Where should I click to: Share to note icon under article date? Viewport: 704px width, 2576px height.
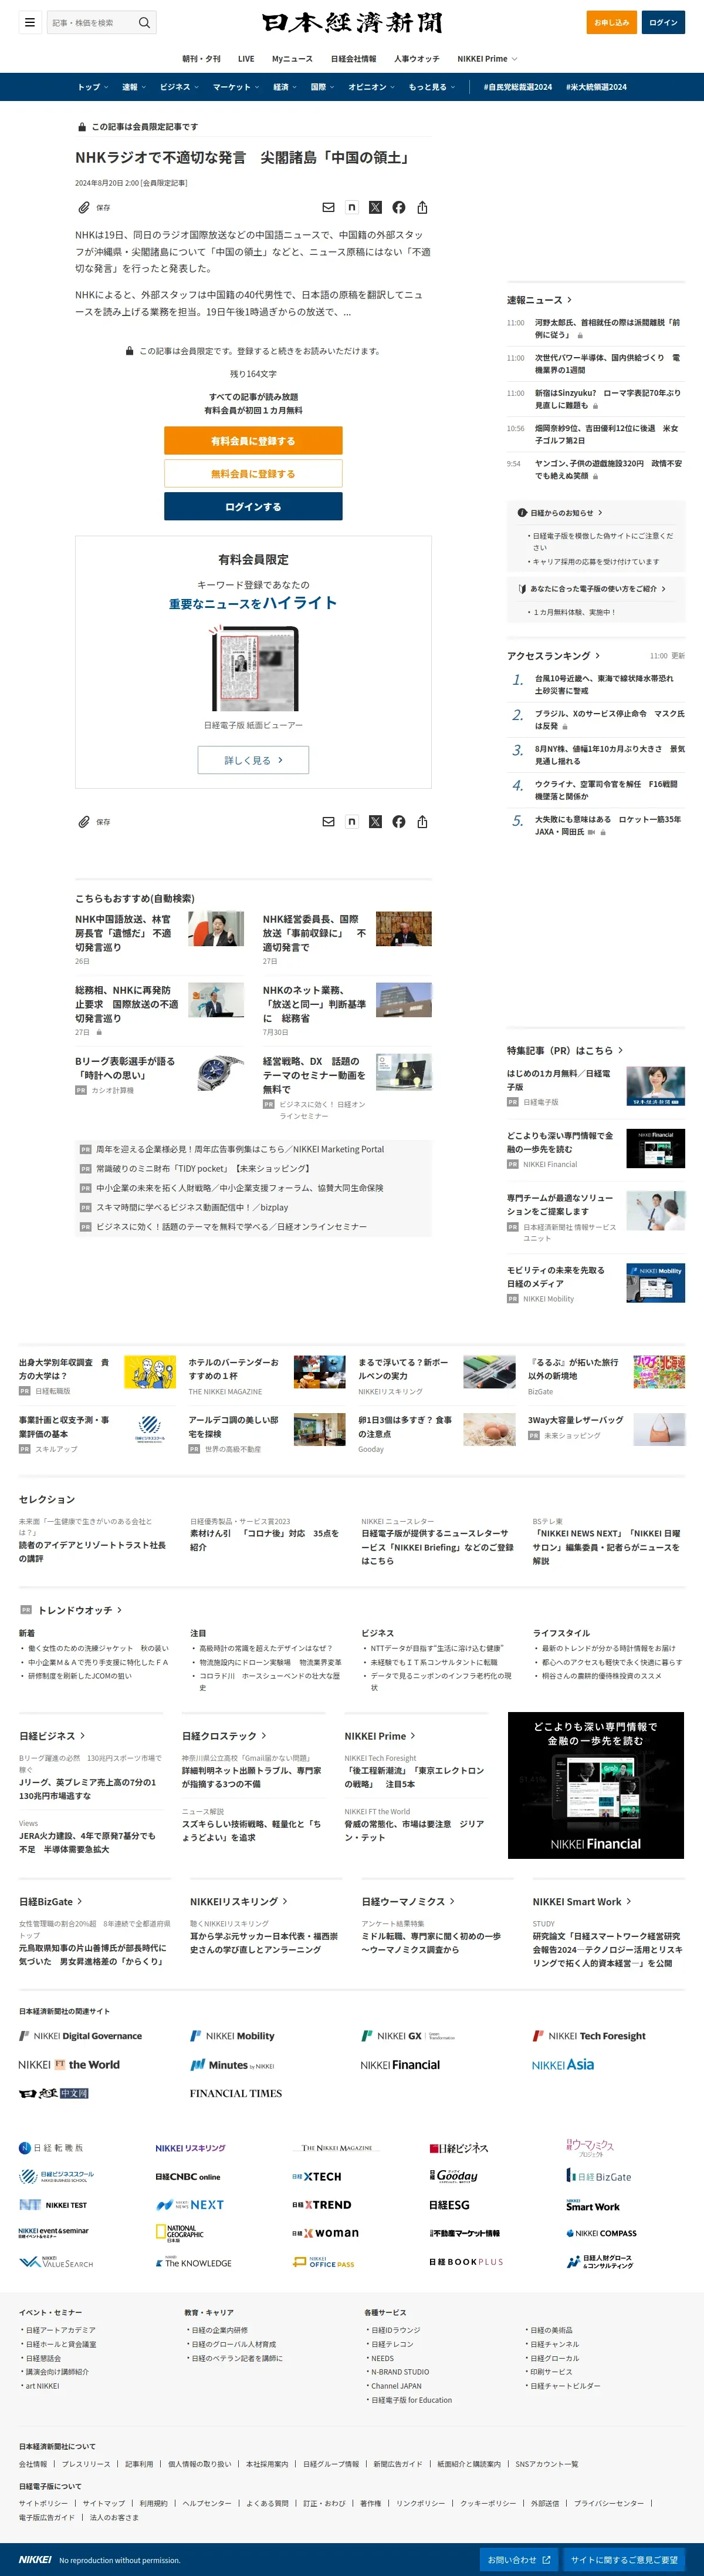[x=351, y=207]
